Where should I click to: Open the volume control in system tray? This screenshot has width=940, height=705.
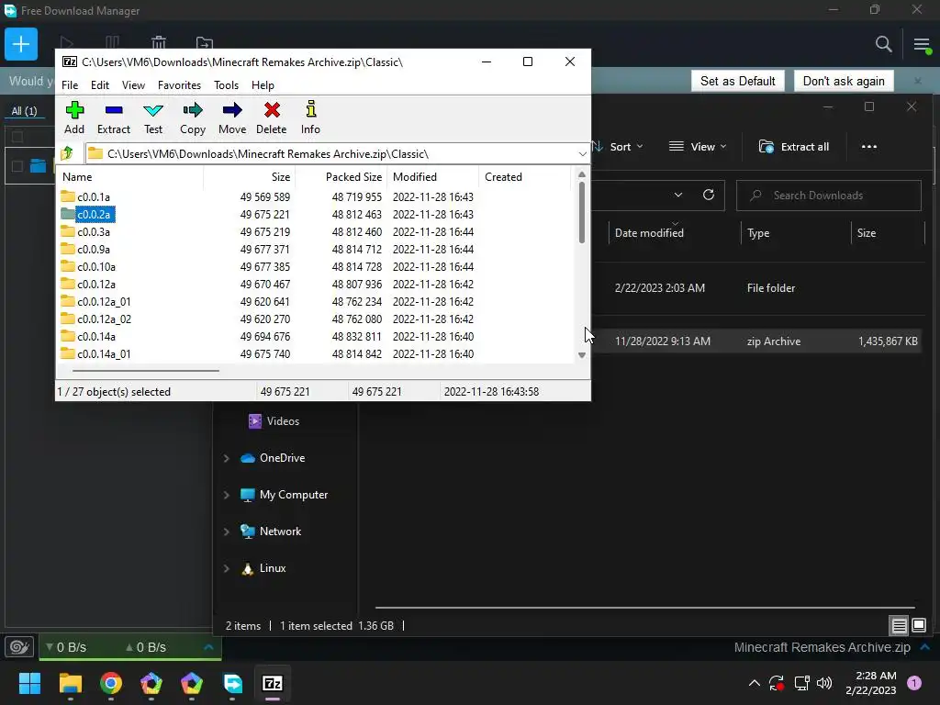tap(825, 683)
